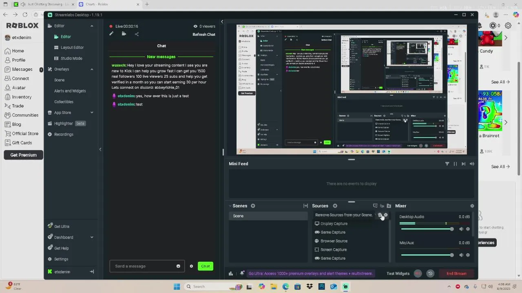Open Dropbox from the Windows taskbar

[x=310, y=286]
